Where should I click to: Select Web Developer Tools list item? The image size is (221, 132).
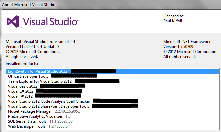tap(113, 126)
